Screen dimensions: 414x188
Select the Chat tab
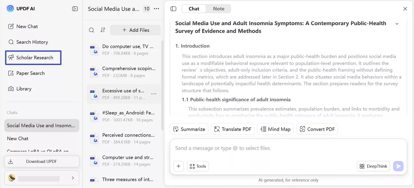tap(194, 9)
